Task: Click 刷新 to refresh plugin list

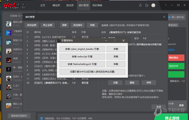Action: click(x=65, y=25)
